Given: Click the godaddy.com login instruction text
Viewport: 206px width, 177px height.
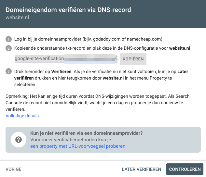Looking at the screenshot, I should click(x=88, y=39).
